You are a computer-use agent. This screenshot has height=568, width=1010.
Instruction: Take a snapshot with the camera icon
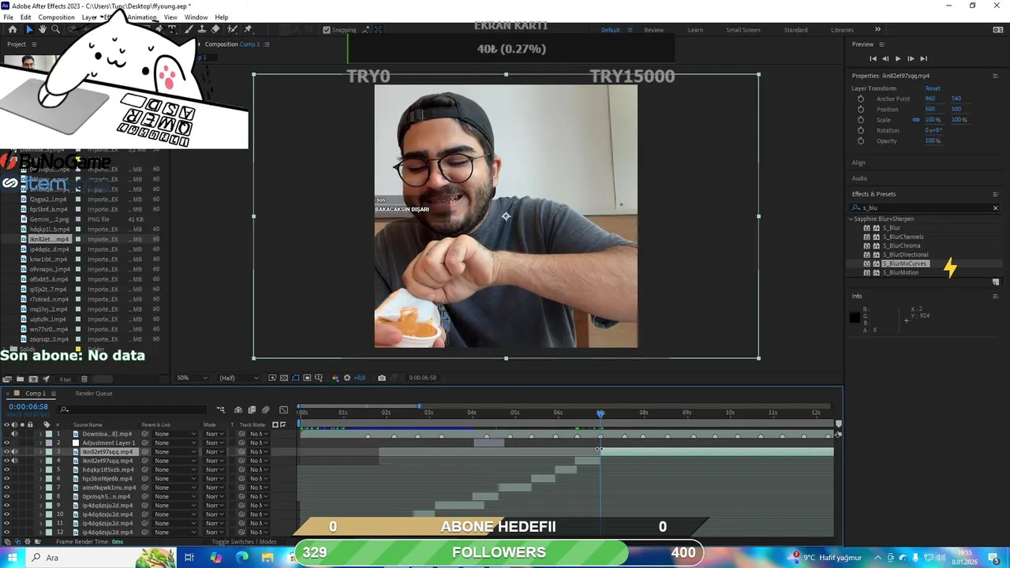tap(382, 378)
